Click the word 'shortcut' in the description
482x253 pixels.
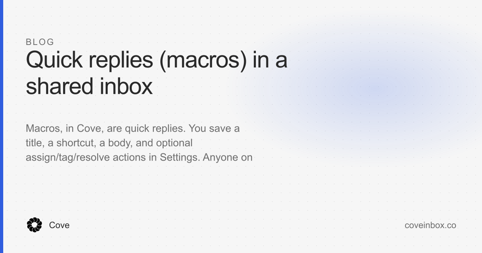pyautogui.click(x=76, y=143)
